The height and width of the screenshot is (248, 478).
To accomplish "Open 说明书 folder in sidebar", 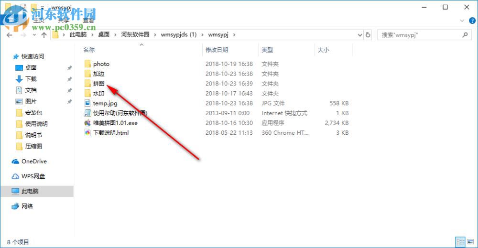I will coord(33,135).
